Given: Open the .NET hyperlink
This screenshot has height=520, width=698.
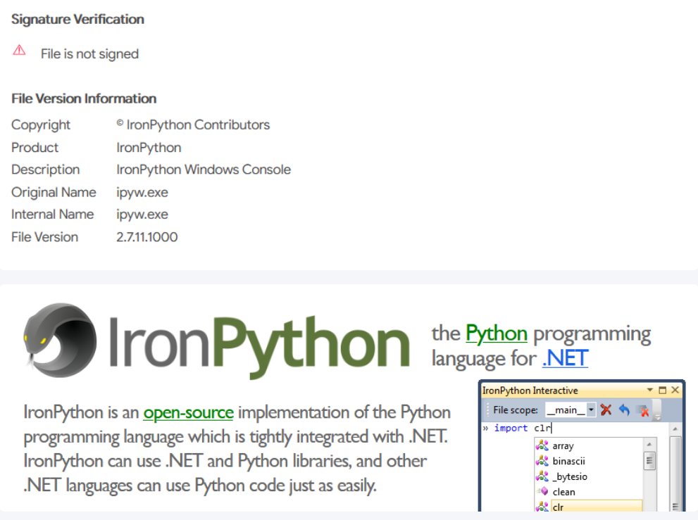Looking at the screenshot, I should pos(565,358).
